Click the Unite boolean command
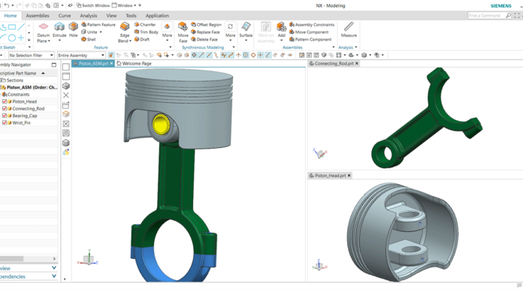 pos(89,32)
